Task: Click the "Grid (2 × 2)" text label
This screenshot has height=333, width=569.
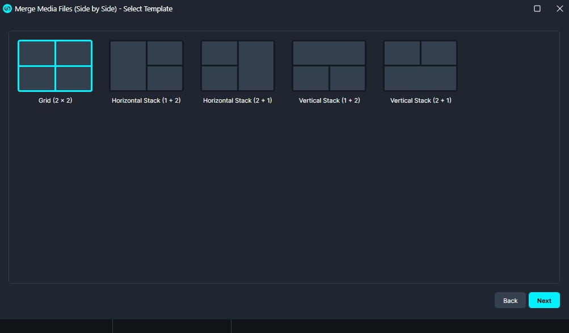Action: 55,100
